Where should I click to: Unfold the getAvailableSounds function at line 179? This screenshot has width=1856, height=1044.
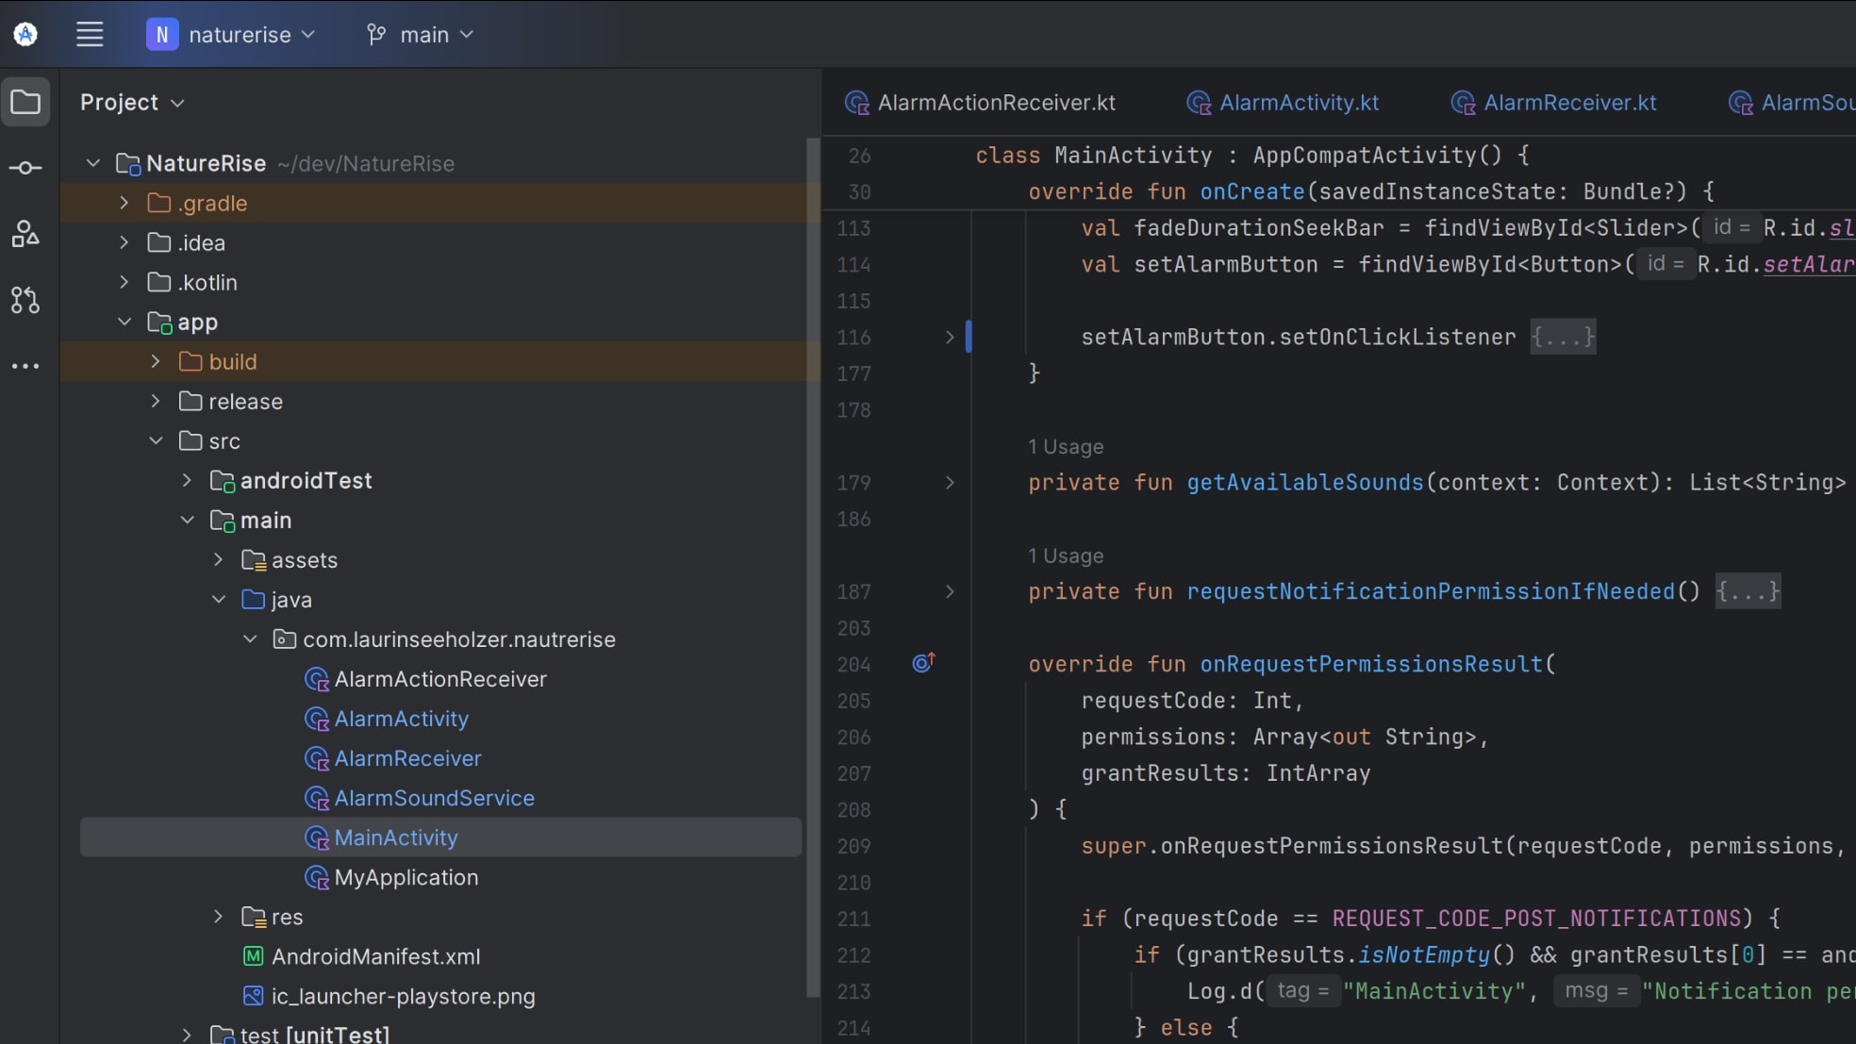tap(950, 483)
